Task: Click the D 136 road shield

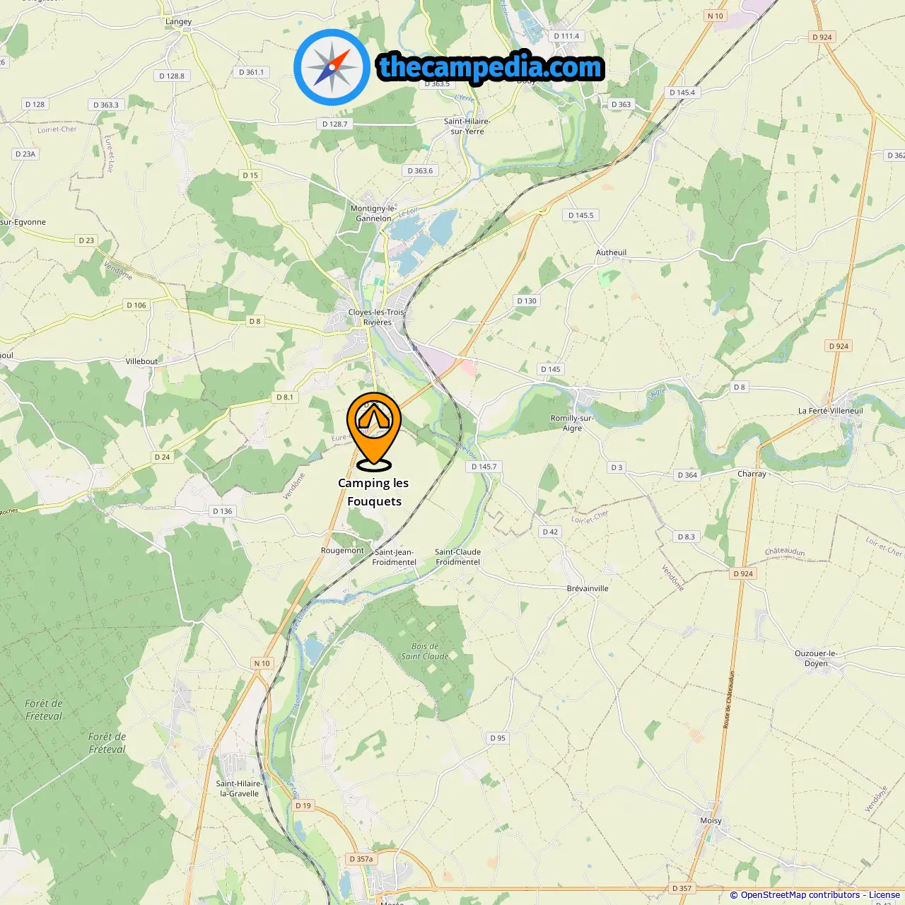Action: click(223, 511)
